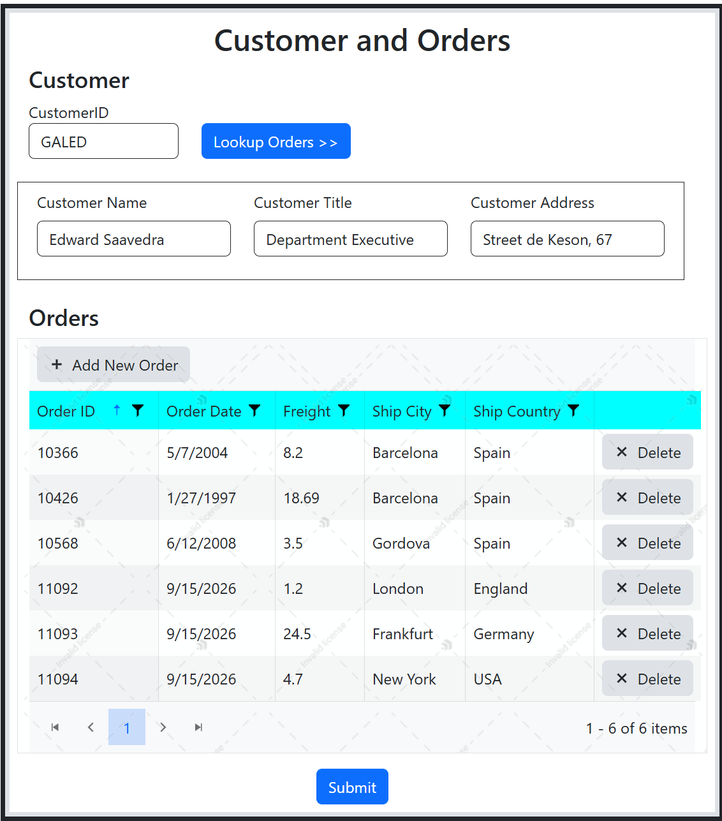Sort by Freight column header
Screen dimensions: 722x821
[x=307, y=411]
